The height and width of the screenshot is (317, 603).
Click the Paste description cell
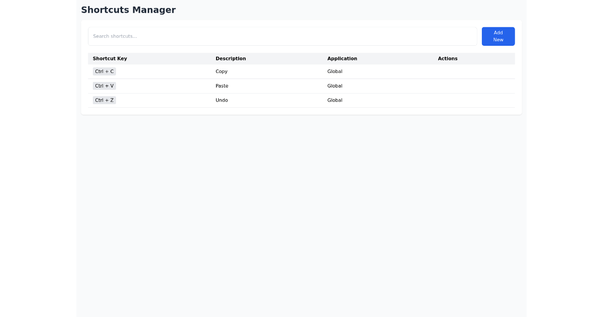pos(222,86)
